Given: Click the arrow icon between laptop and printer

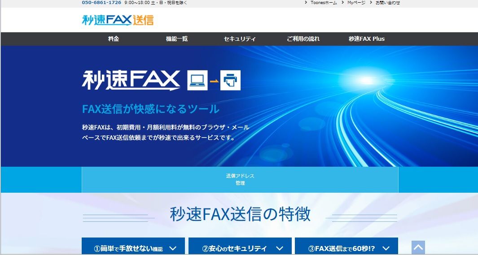Looking at the screenshot, I should pos(214,81).
